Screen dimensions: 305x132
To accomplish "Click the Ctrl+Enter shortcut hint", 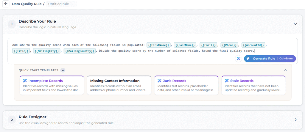I will click(286, 59).
